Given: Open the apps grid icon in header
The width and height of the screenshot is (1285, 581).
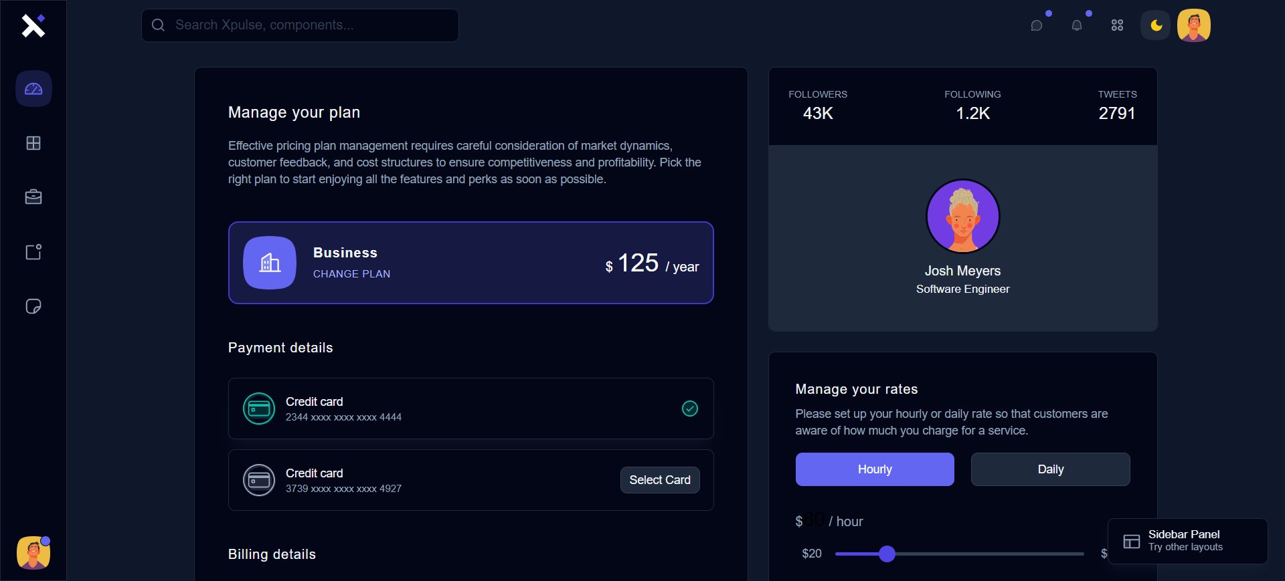Looking at the screenshot, I should coord(1117,25).
